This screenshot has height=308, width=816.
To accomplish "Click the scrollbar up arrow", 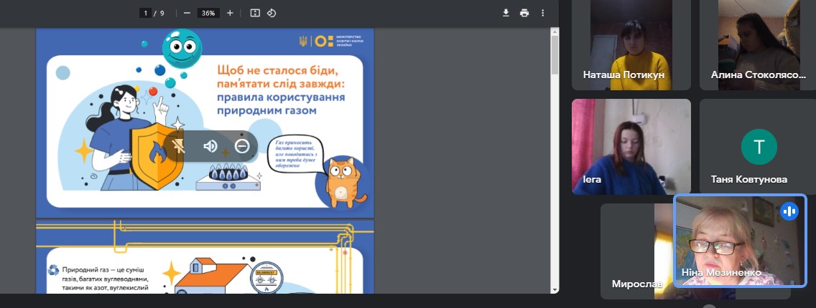I will pyautogui.click(x=555, y=31).
